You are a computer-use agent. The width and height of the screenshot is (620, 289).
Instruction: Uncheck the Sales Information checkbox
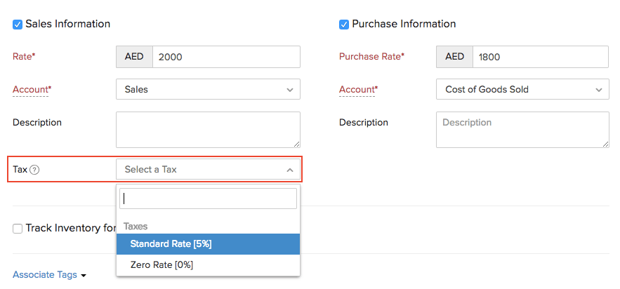click(x=18, y=25)
